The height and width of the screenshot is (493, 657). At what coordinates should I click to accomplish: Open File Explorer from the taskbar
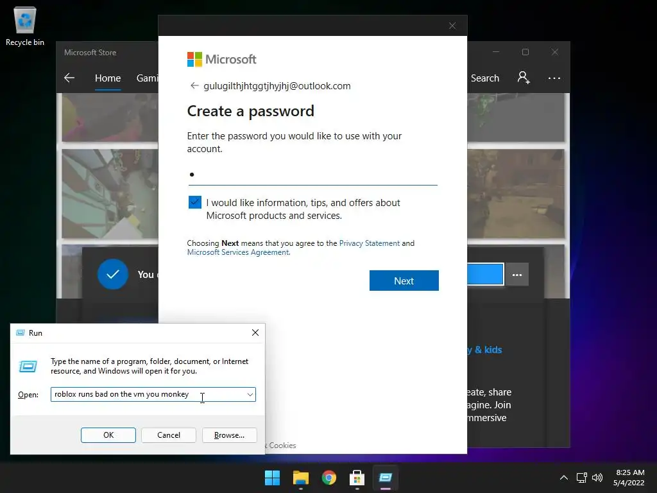coord(301,478)
